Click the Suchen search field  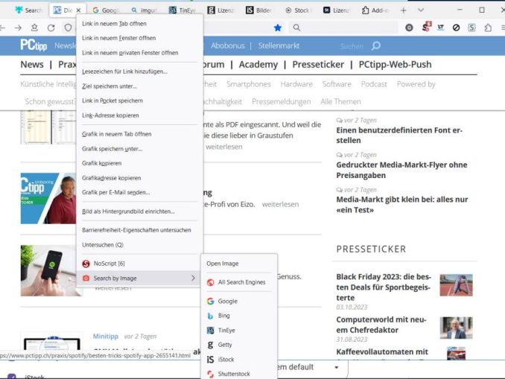coord(352,46)
